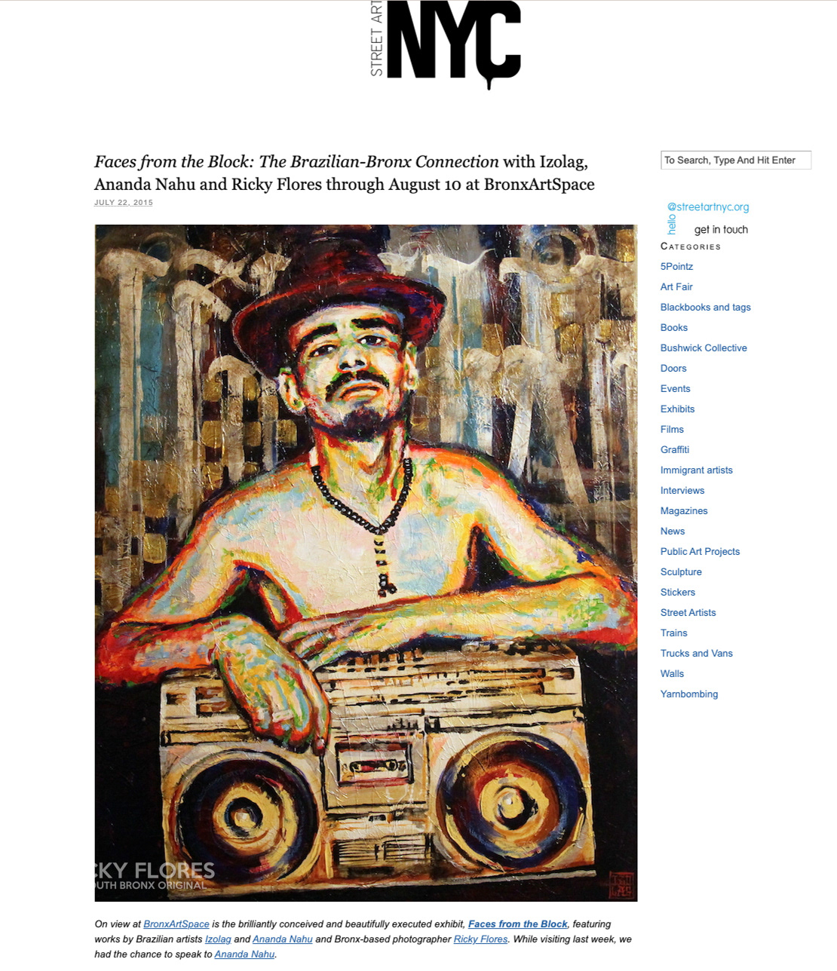Visit the Yarnbombing category
Viewport: 837px width, 971px height.
click(689, 694)
